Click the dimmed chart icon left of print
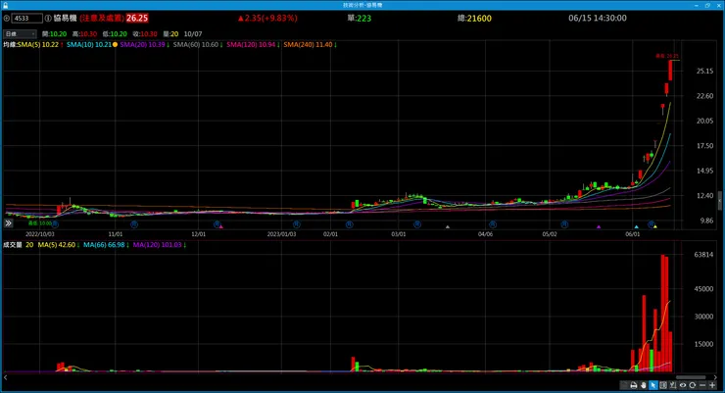This screenshot has width=725, height=393. [623, 385]
